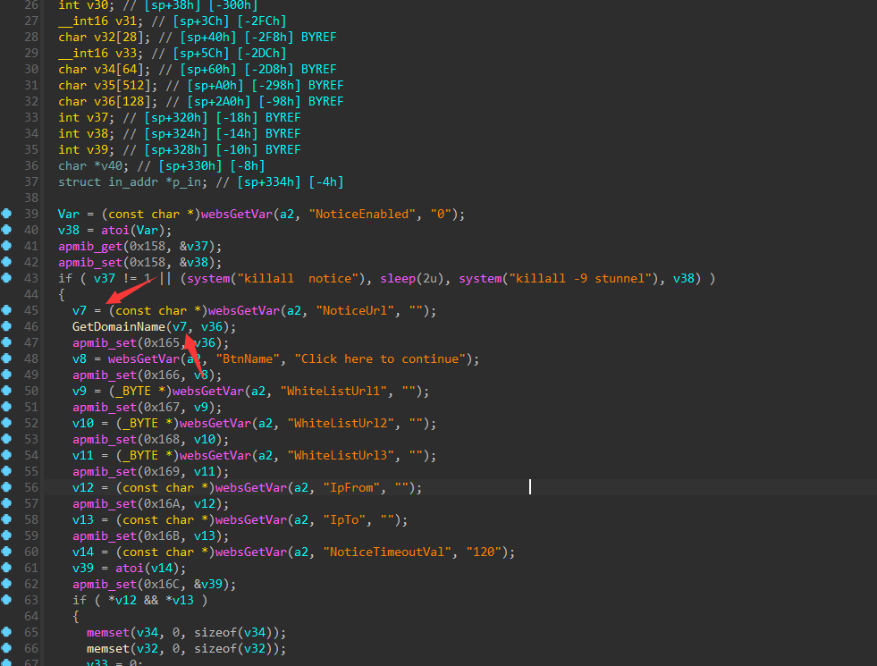This screenshot has height=666, width=877.
Task: Click sizeof(v34) on line 65
Action: (233, 632)
